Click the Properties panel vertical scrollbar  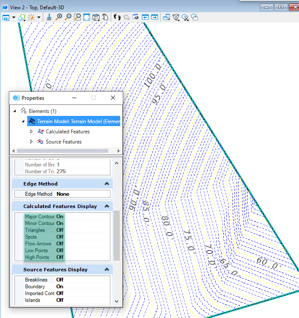click(x=116, y=236)
